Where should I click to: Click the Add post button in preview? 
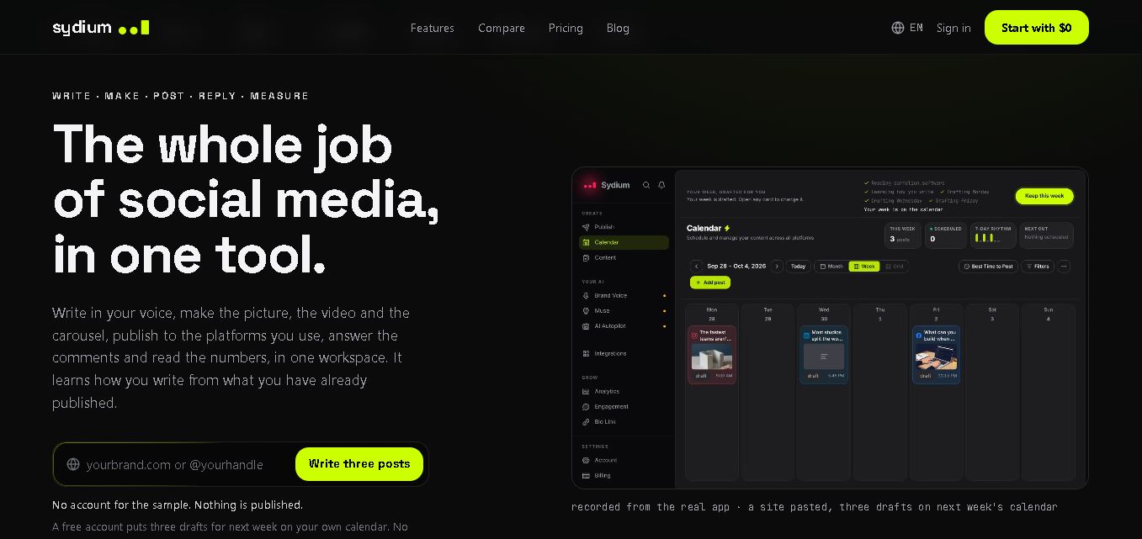[x=710, y=283]
